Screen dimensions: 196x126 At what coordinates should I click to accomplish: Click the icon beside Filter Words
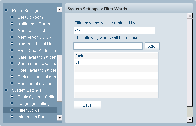point(12,110)
